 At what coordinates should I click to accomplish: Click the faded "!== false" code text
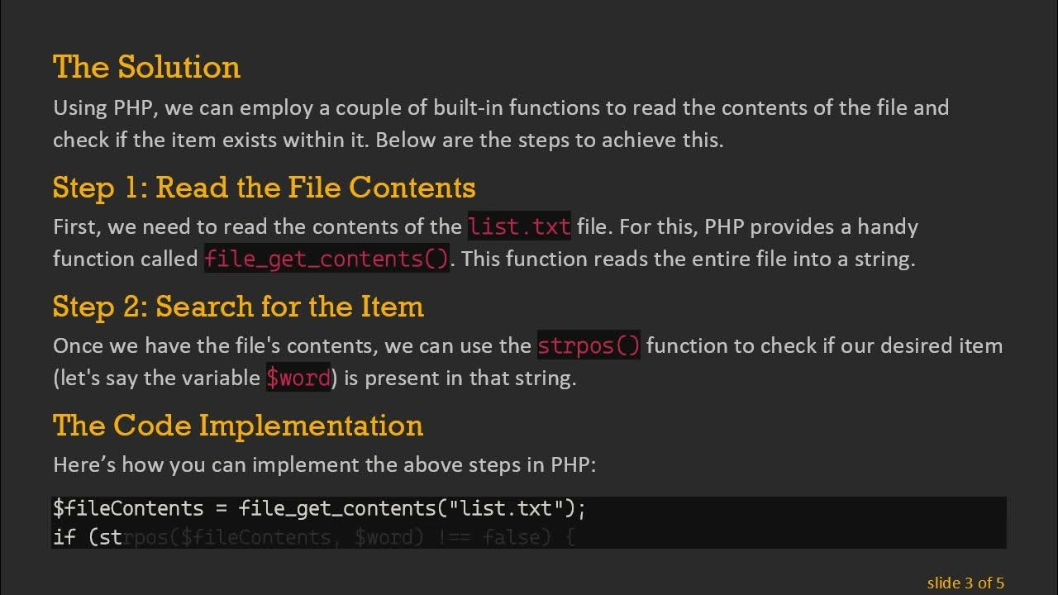tap(490, 538)
